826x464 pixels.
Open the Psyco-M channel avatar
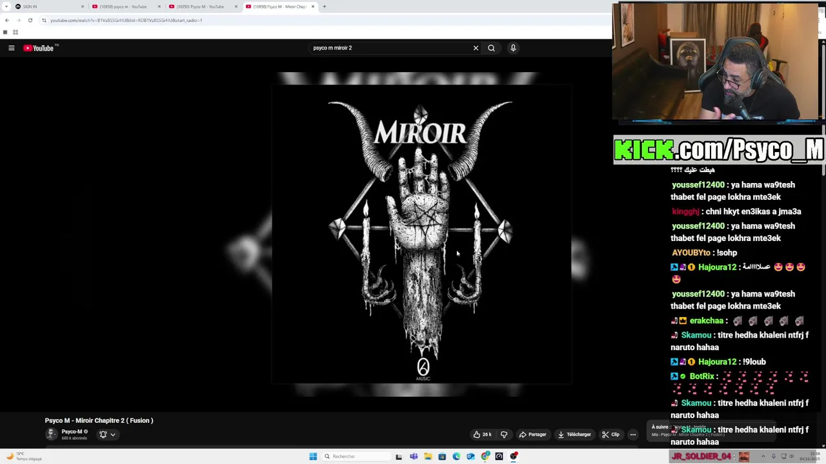click(51, 434)
